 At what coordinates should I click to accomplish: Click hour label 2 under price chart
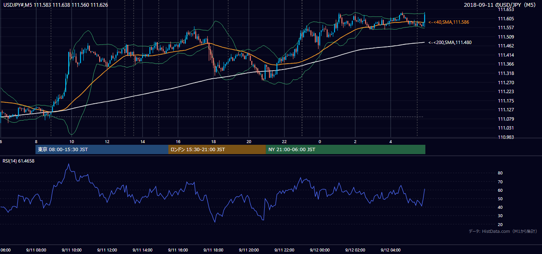click(x=355, y=142)
